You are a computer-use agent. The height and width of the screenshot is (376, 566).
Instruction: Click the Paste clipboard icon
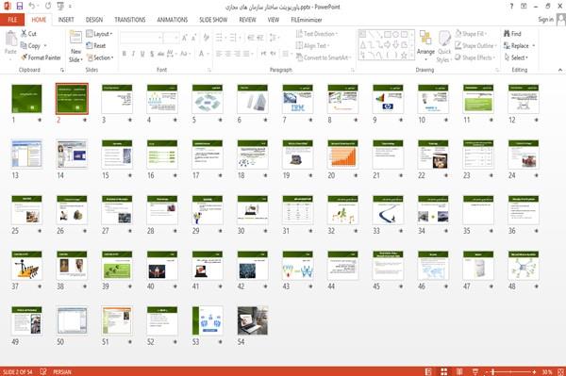10,39
